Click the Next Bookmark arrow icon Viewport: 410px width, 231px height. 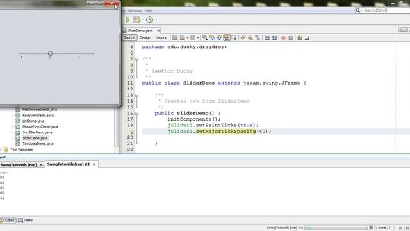[x=250, y=38]
